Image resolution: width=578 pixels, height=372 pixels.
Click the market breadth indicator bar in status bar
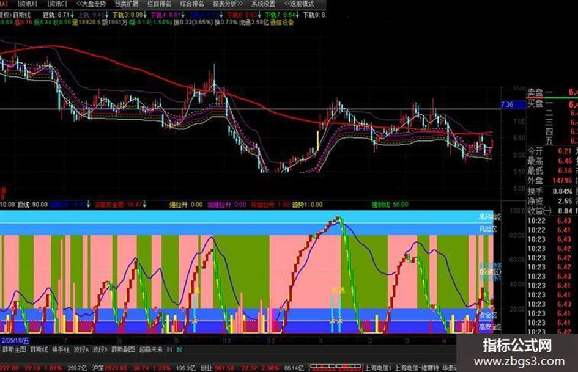point(335,367)
